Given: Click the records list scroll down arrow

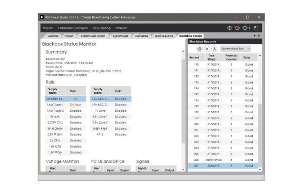Looking at the screenshot, I should tap(260, 170).
